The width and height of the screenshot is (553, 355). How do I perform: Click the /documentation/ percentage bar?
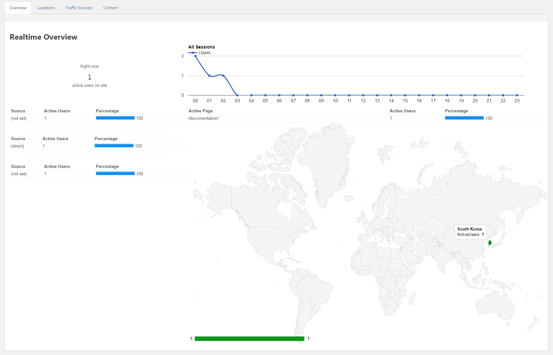tap(464, 118)
